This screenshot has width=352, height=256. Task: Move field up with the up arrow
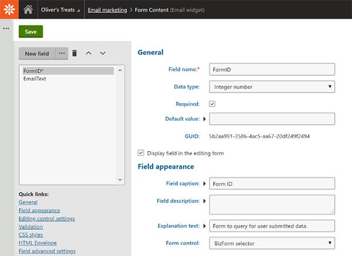tap(89, 53)
